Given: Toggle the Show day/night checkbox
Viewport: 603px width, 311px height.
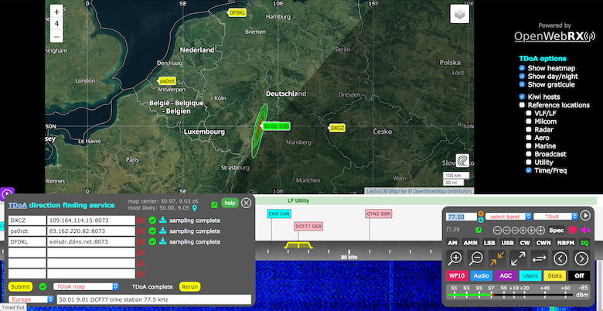Looking at the screenshot, I should 523,77.
